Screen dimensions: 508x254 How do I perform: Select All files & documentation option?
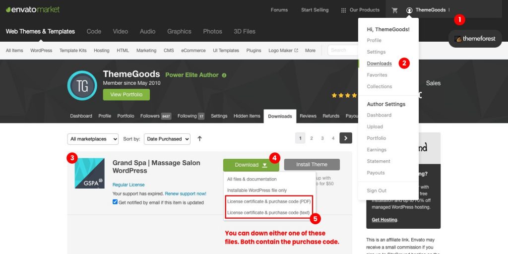[252, 179]
